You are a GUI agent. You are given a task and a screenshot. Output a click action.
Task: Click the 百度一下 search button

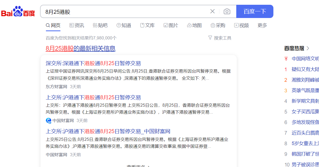coord(255,11)
